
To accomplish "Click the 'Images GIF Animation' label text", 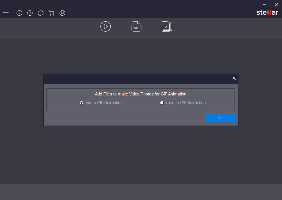I will pos(186,103).
